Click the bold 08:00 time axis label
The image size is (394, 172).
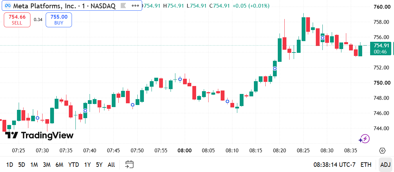185,151
